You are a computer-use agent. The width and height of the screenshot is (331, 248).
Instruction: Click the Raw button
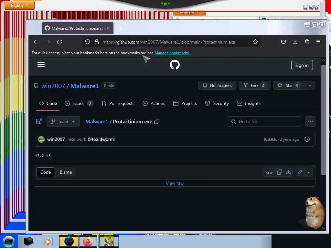[x=269, y=172]
